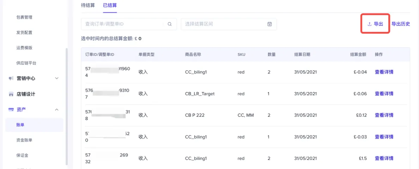Open 保证金 in the sidebar
This screenshot has width=419, height=169.
click(x=22, y=155)
